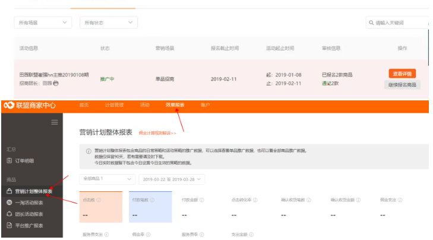Open the 计划管理 nav tab
This screenshot has height=240, width=433.
[114, 105]
